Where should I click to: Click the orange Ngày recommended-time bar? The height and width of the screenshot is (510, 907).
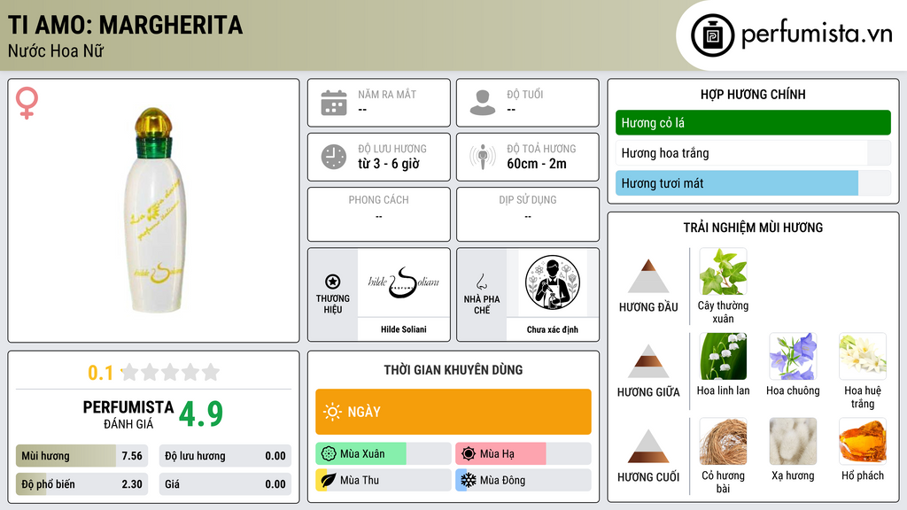click(453, 412)
